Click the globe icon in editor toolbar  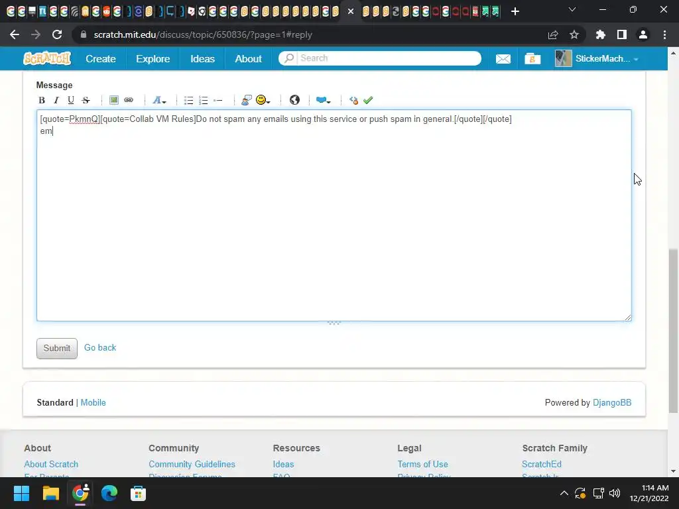294,100
